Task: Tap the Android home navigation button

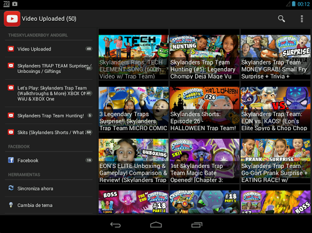Action: [156, 224]
